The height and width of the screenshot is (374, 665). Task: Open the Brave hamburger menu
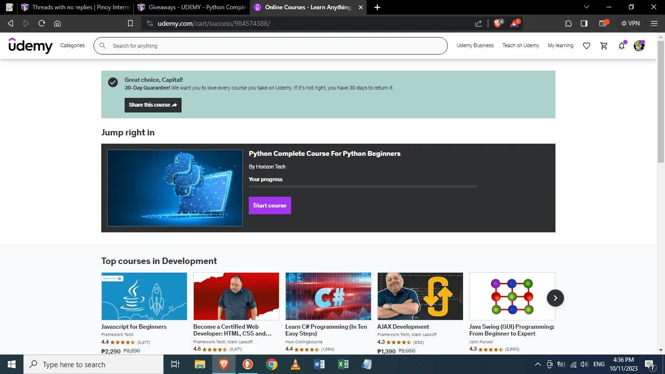click(x=654, y=23)
